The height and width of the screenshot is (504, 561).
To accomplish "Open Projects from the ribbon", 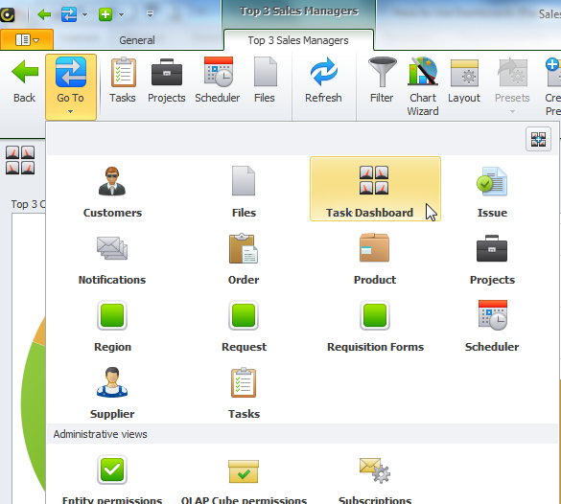I will 167,80.
